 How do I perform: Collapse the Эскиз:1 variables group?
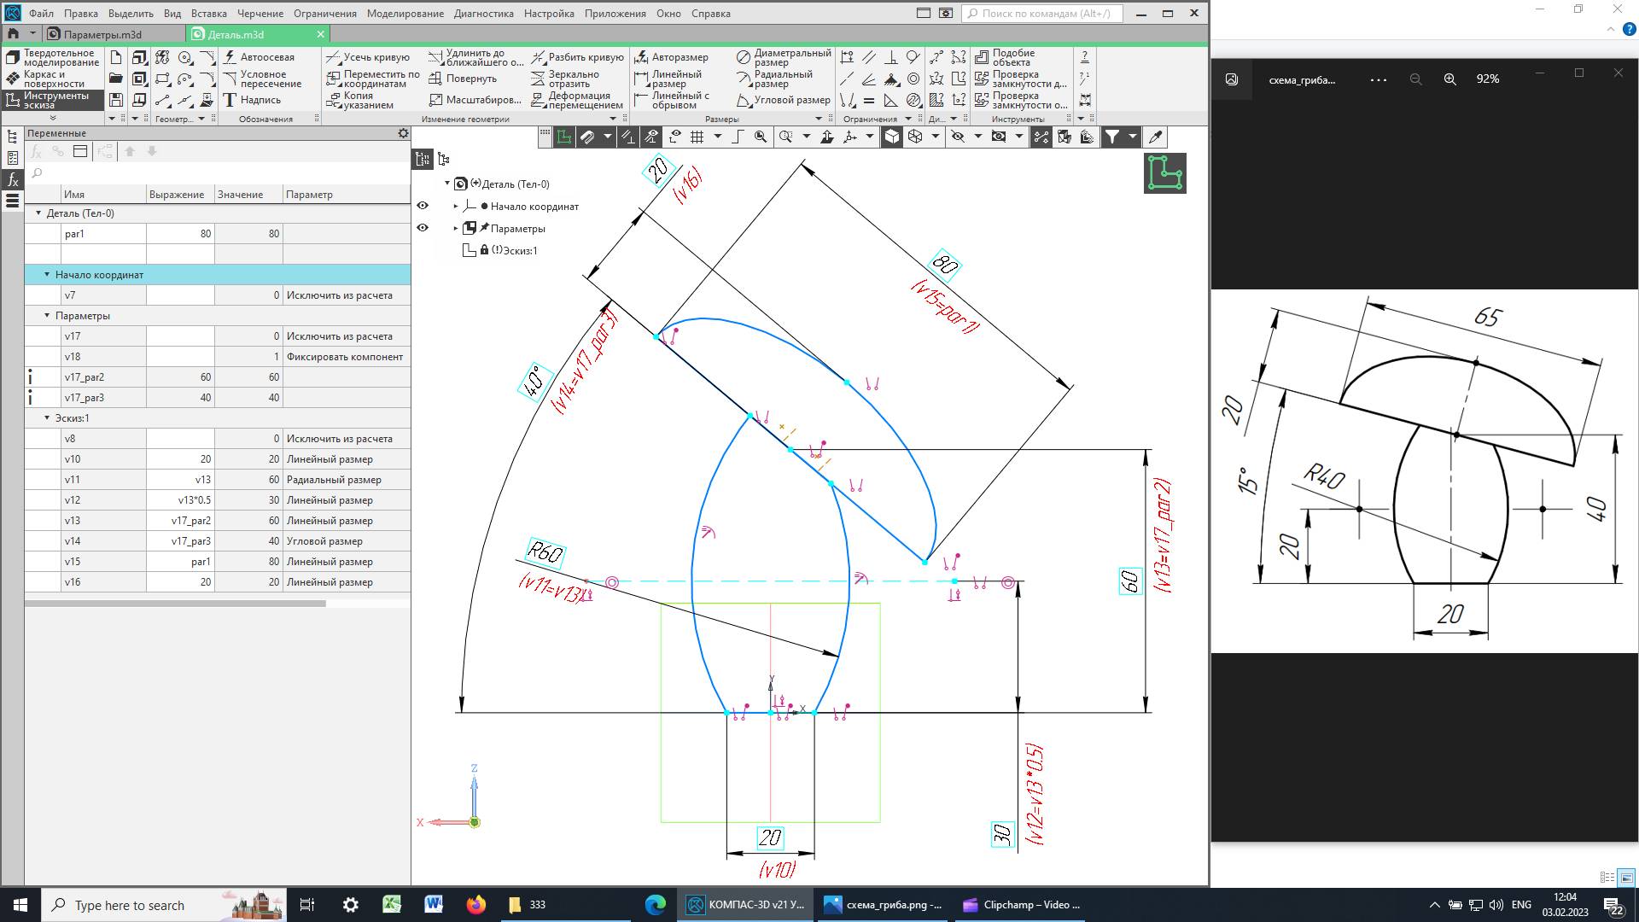tap(48, 418)
